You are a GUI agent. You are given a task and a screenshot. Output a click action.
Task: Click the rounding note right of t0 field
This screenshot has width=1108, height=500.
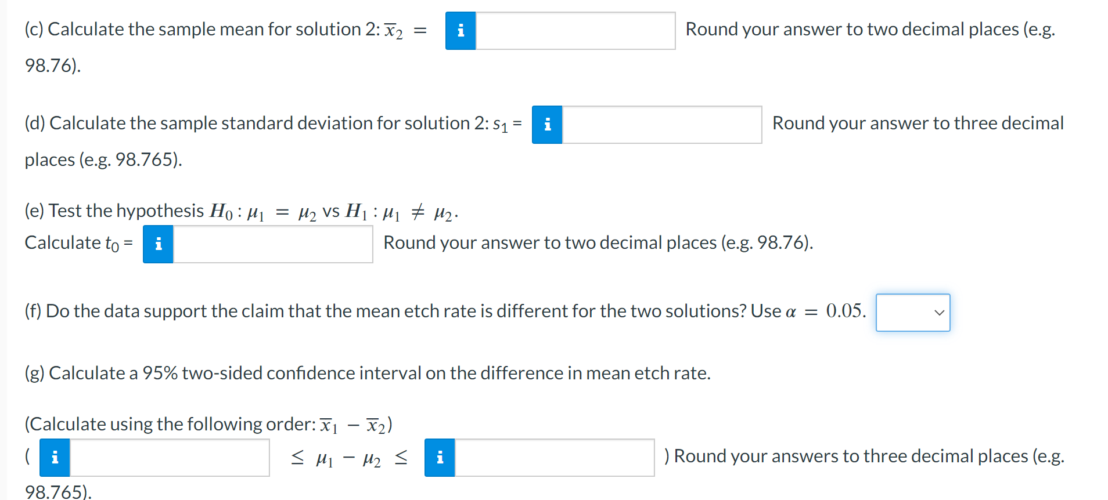pos(598,243)
